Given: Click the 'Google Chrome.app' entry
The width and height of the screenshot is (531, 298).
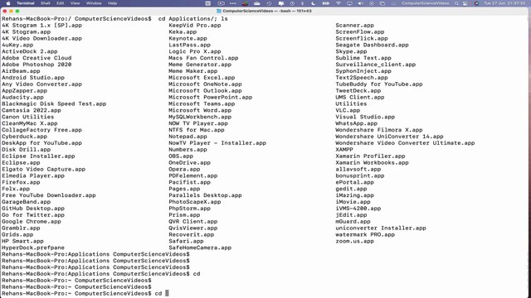Looking at the screenshot, I should (32, 221).
